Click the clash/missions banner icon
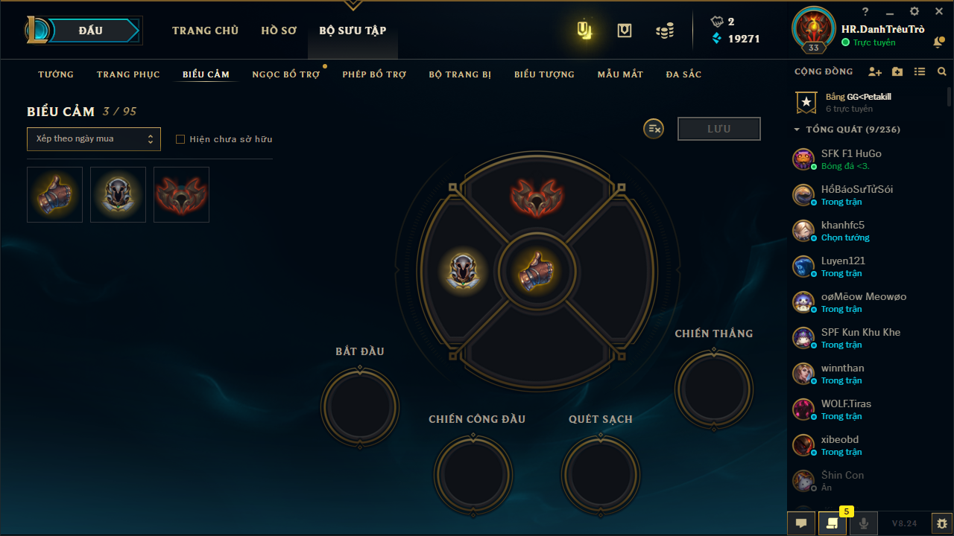The height and width of the screenshot is (536, 954). point(585,31)
